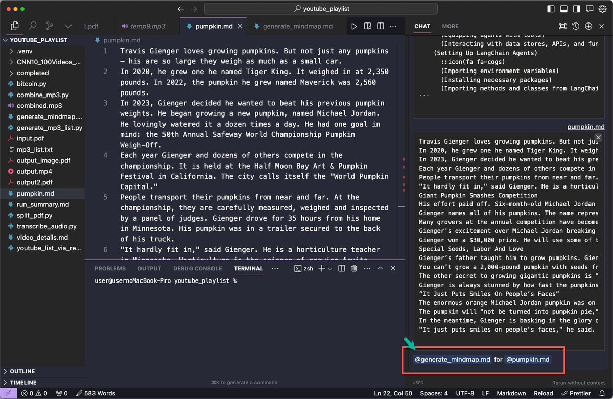
Task: Open input.pdf in the explorer
Action: click(42, 138)
